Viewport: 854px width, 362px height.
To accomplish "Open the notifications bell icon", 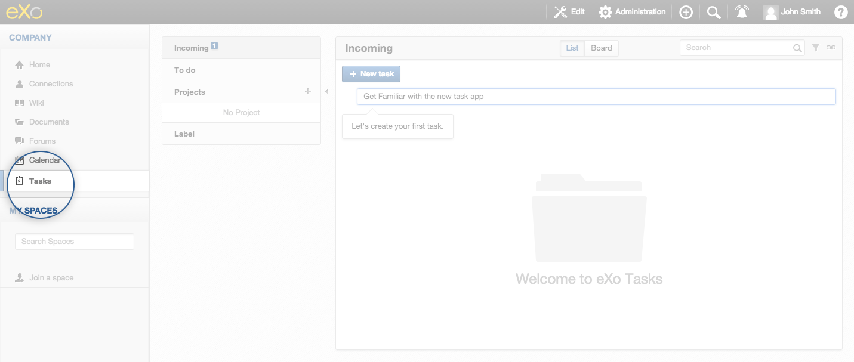I will [742, 12].
